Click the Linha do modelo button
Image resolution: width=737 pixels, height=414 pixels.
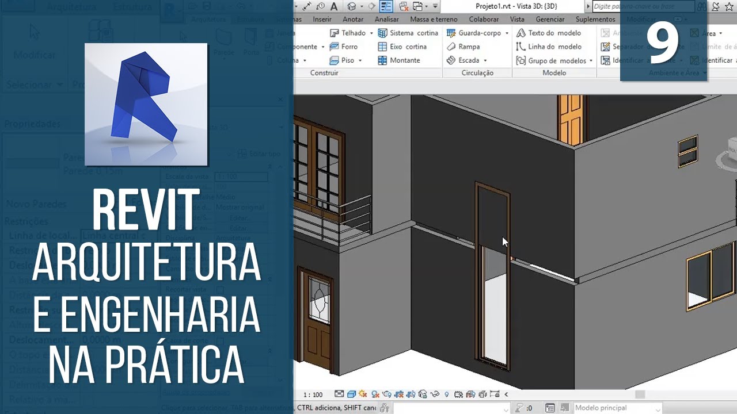(549, 47)
